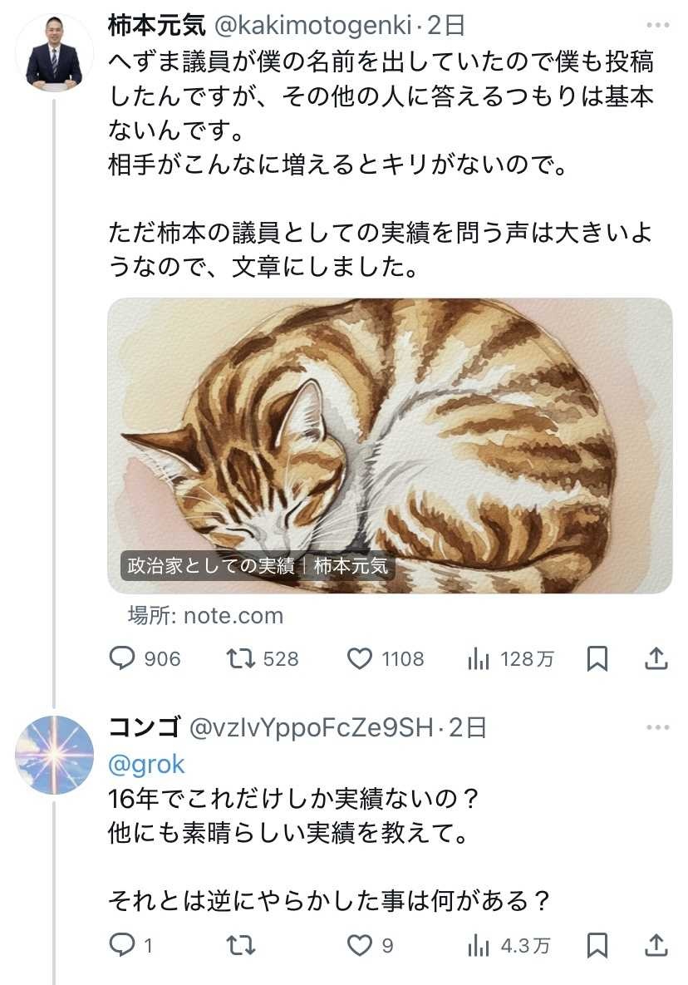Click the @kakimotogenki username handle
Image resolution: width=688 pixels, height=985 pixels.
(x=313, y=26)
